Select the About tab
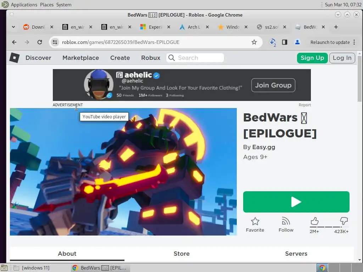 (x=67, y=254)
